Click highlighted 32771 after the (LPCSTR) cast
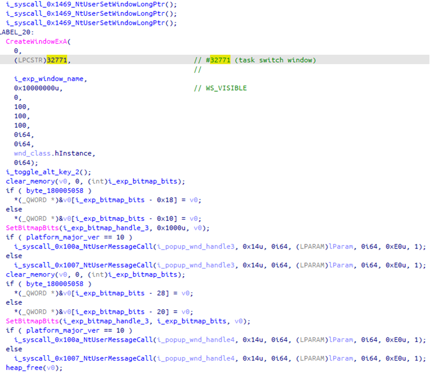This screenshot has height=374, width=430. pyautogui.click(x=57, y=60)
